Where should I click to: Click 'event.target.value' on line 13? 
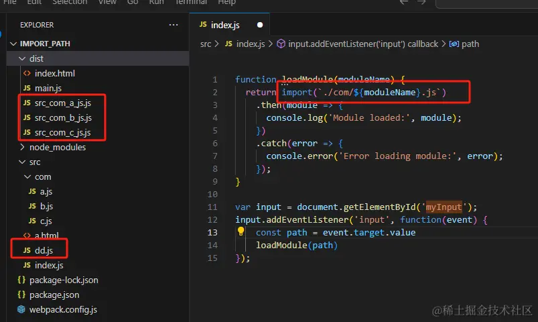point(369,233)
